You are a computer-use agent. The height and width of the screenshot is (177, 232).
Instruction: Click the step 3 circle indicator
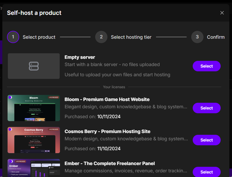(x=197, y=37)
